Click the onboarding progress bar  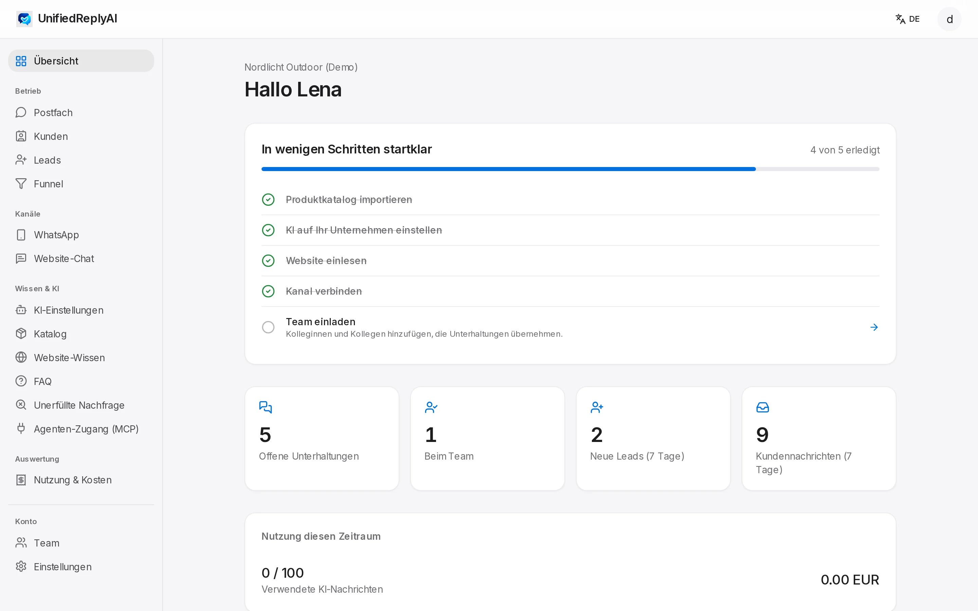[570, 169]
